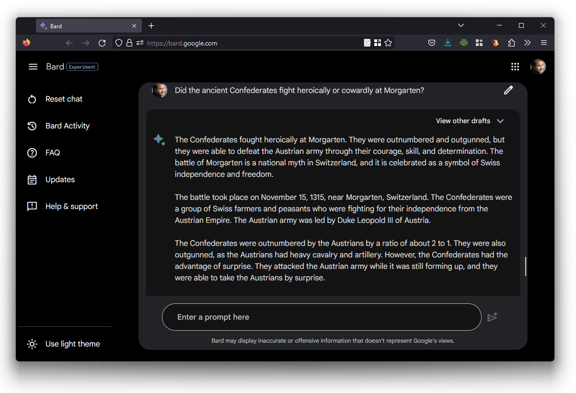Click the pencil icon to edit the prompt
This screenshot has height=393, width=576.
pyautogui.click(x=508, y=90)
